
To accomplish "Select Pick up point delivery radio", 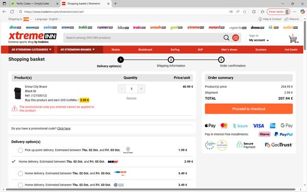I will click(20, 150).
